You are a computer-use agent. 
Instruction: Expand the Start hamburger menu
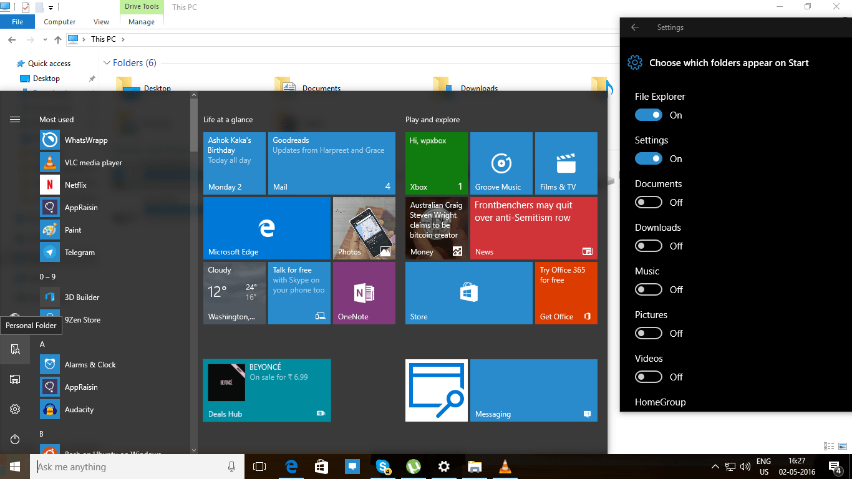click(15, 120)
